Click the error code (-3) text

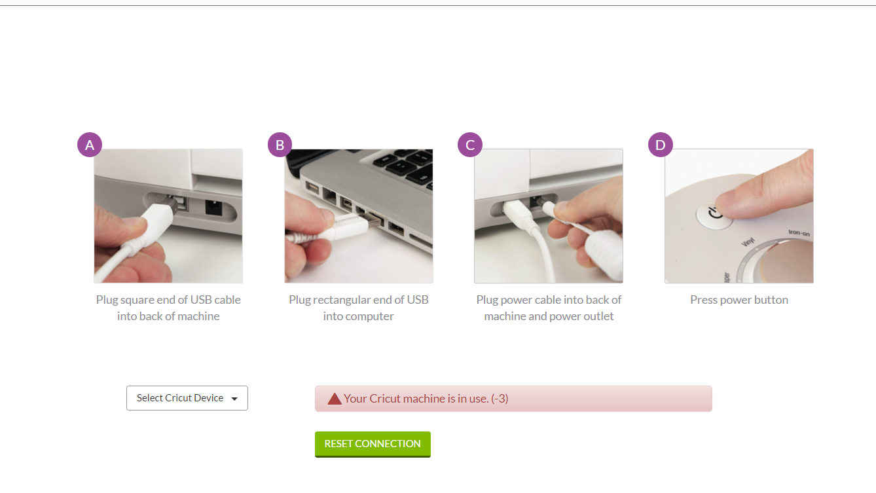click(500, 398)
